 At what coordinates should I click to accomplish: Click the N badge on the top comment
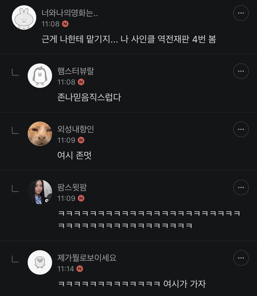coord(65,24)
